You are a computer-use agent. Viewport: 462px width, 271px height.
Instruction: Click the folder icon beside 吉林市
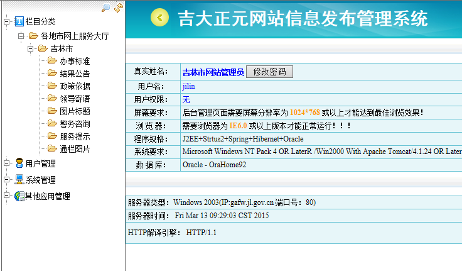[43, 48]
